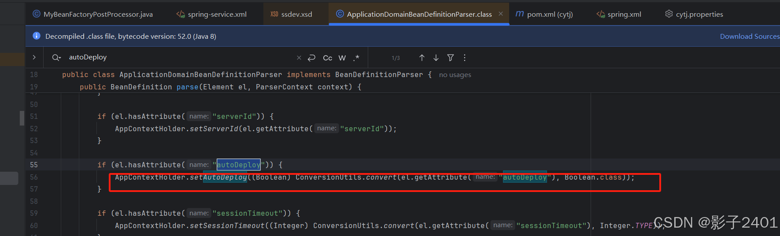Viewport: 780px width, 236px height.
Task: Expand the replace field chevron
Action: coord(34,57)
